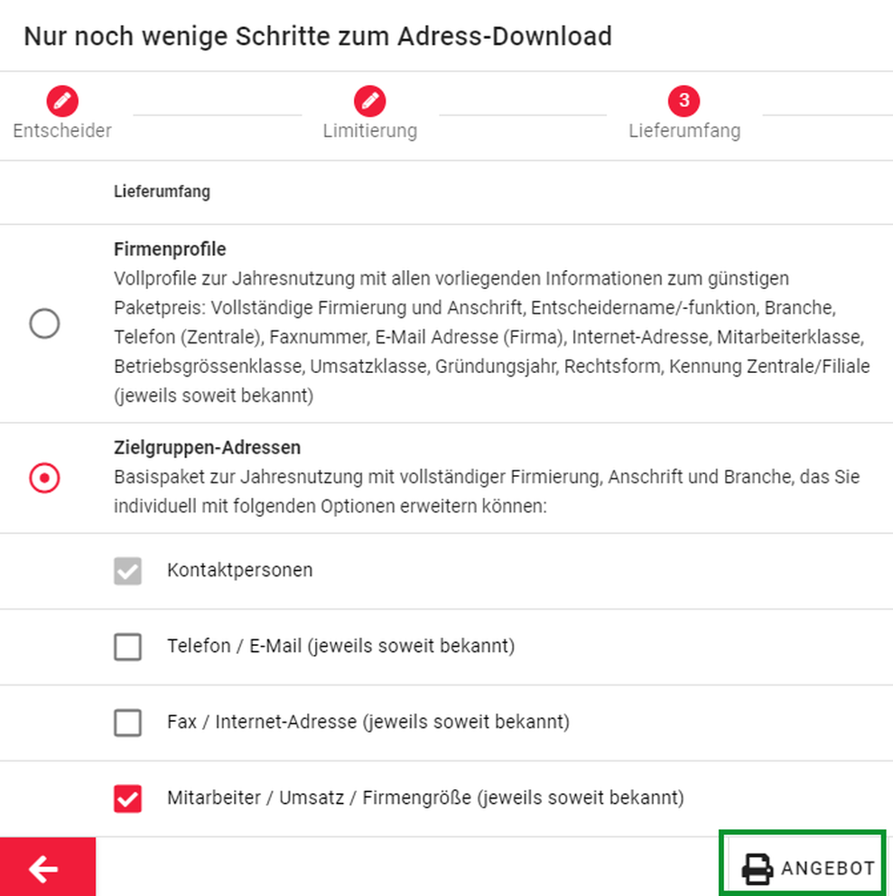Enable the Fax / Internet-Adresse checkbox
Viewport: 893px width, 896px height.
127,723
